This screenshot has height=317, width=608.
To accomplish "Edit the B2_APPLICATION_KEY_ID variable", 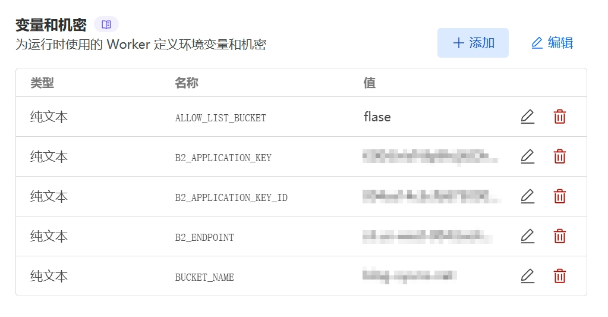I will [x=527, y=197].
